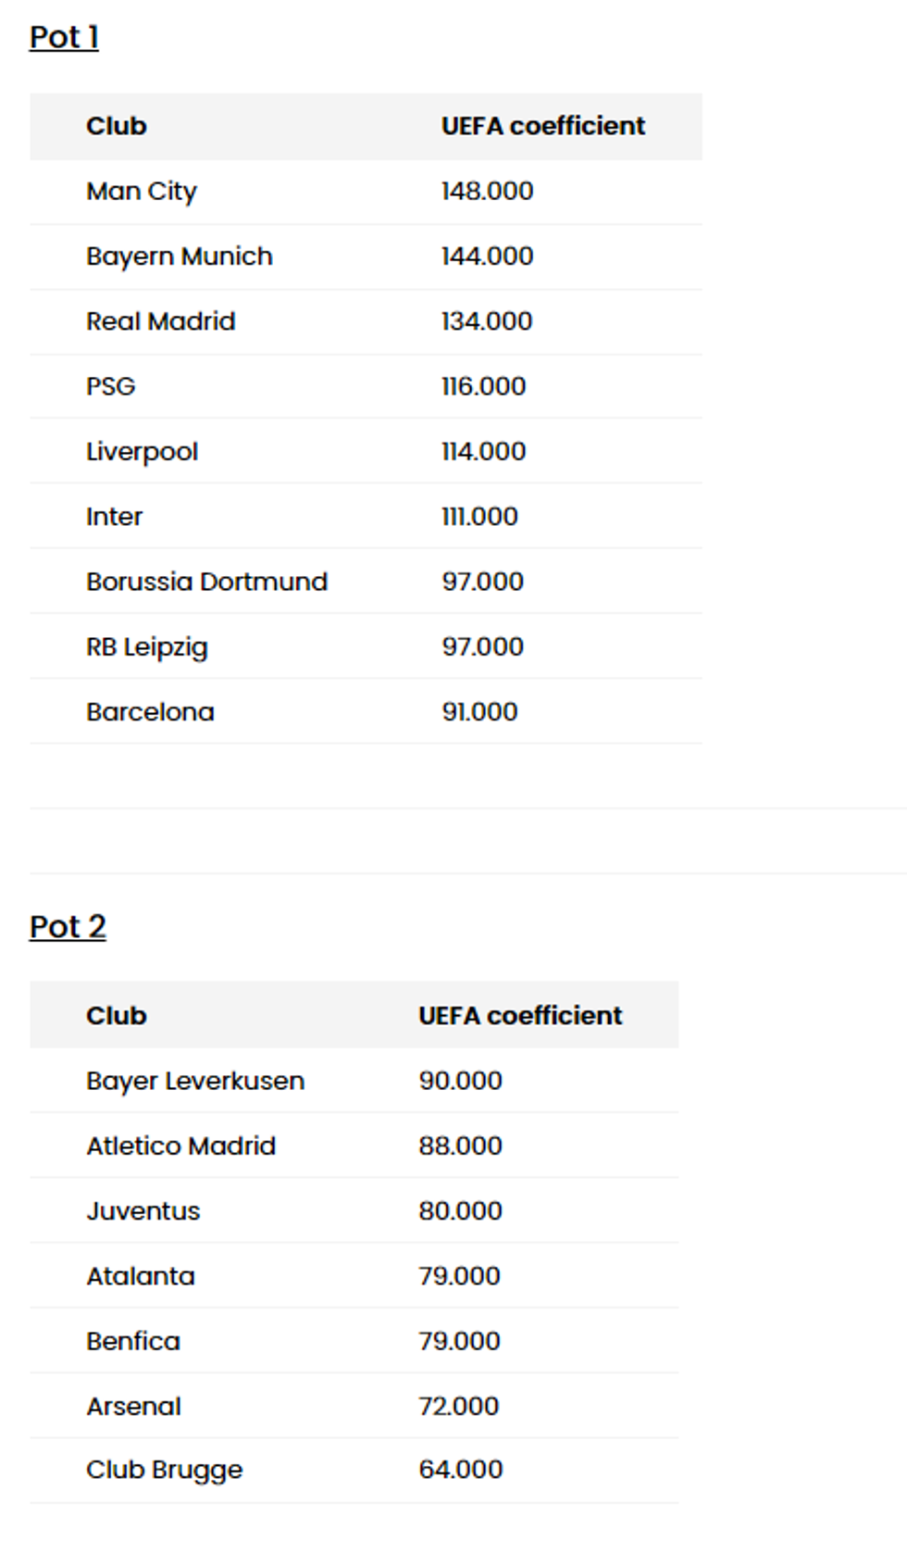
Task: Click the Pot 1 UEFA coefficient header
Action: 543,126
